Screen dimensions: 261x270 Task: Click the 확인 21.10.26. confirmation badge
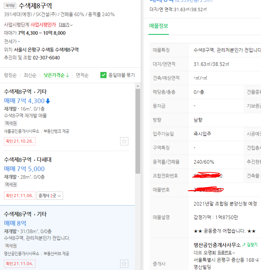coord(20,141)
